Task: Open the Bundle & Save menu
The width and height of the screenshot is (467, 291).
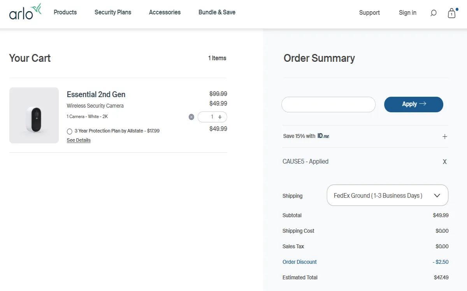Action: tap(217, 12)
